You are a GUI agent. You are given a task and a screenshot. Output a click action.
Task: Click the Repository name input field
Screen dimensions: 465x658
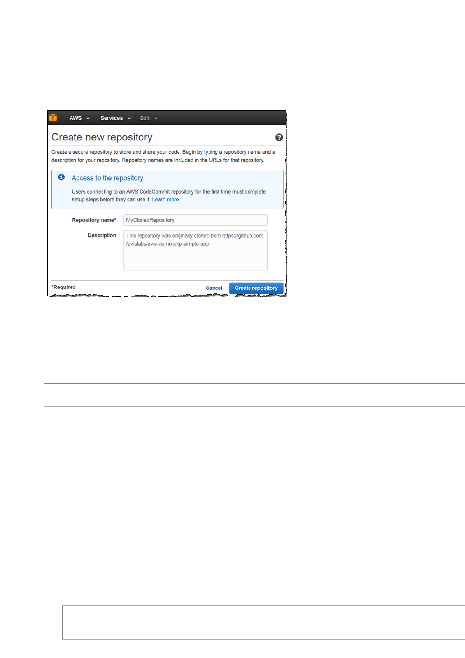click(x=195, y=220)
